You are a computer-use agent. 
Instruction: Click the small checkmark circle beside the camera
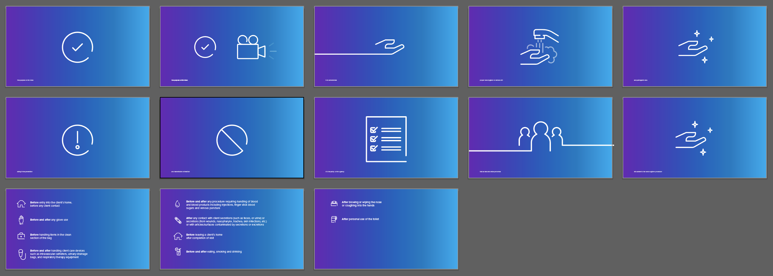point(205,47)
